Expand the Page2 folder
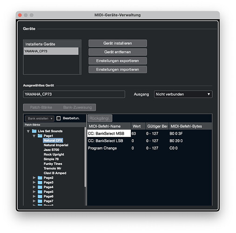The image size is (236, 233). pos(34,178)
